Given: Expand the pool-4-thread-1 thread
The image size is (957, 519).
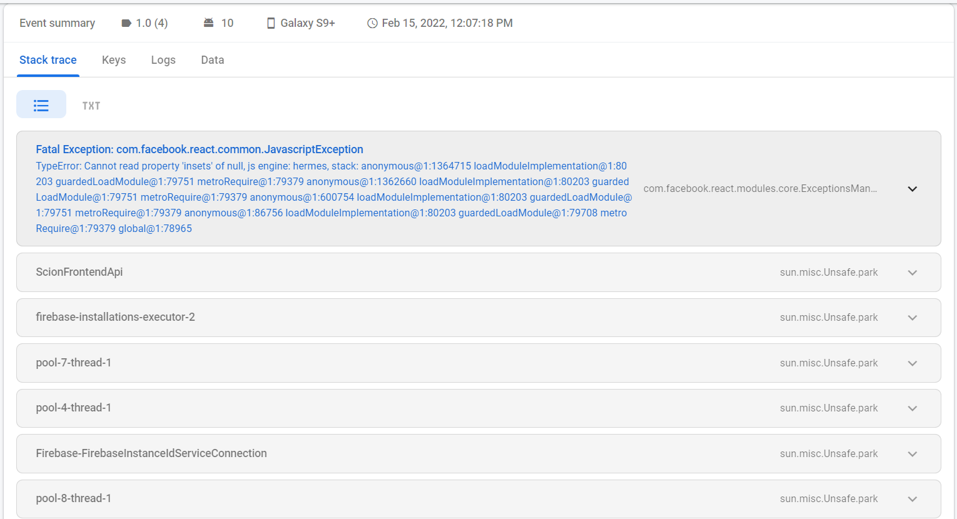Looking at the screenshot, I should coord(912,408).
